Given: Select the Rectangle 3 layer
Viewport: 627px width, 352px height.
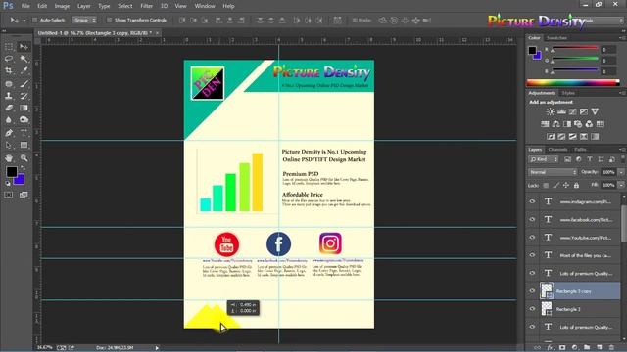Looking at the screenshot, I should point(573,309).
